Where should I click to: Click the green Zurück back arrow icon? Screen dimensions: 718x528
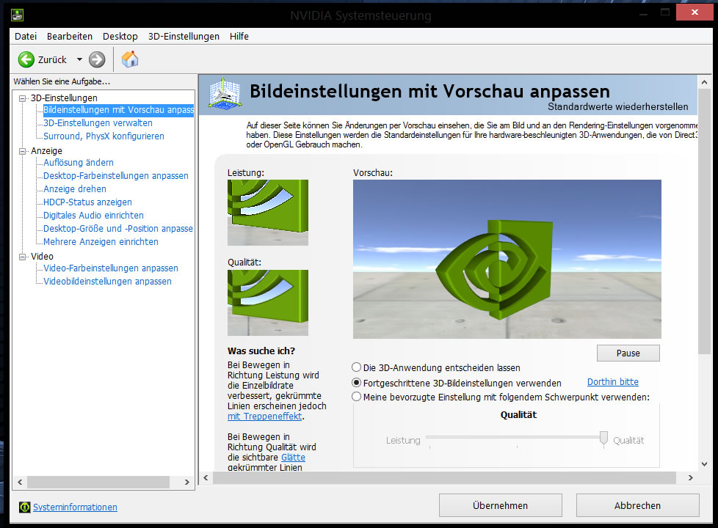coord(26,59)
